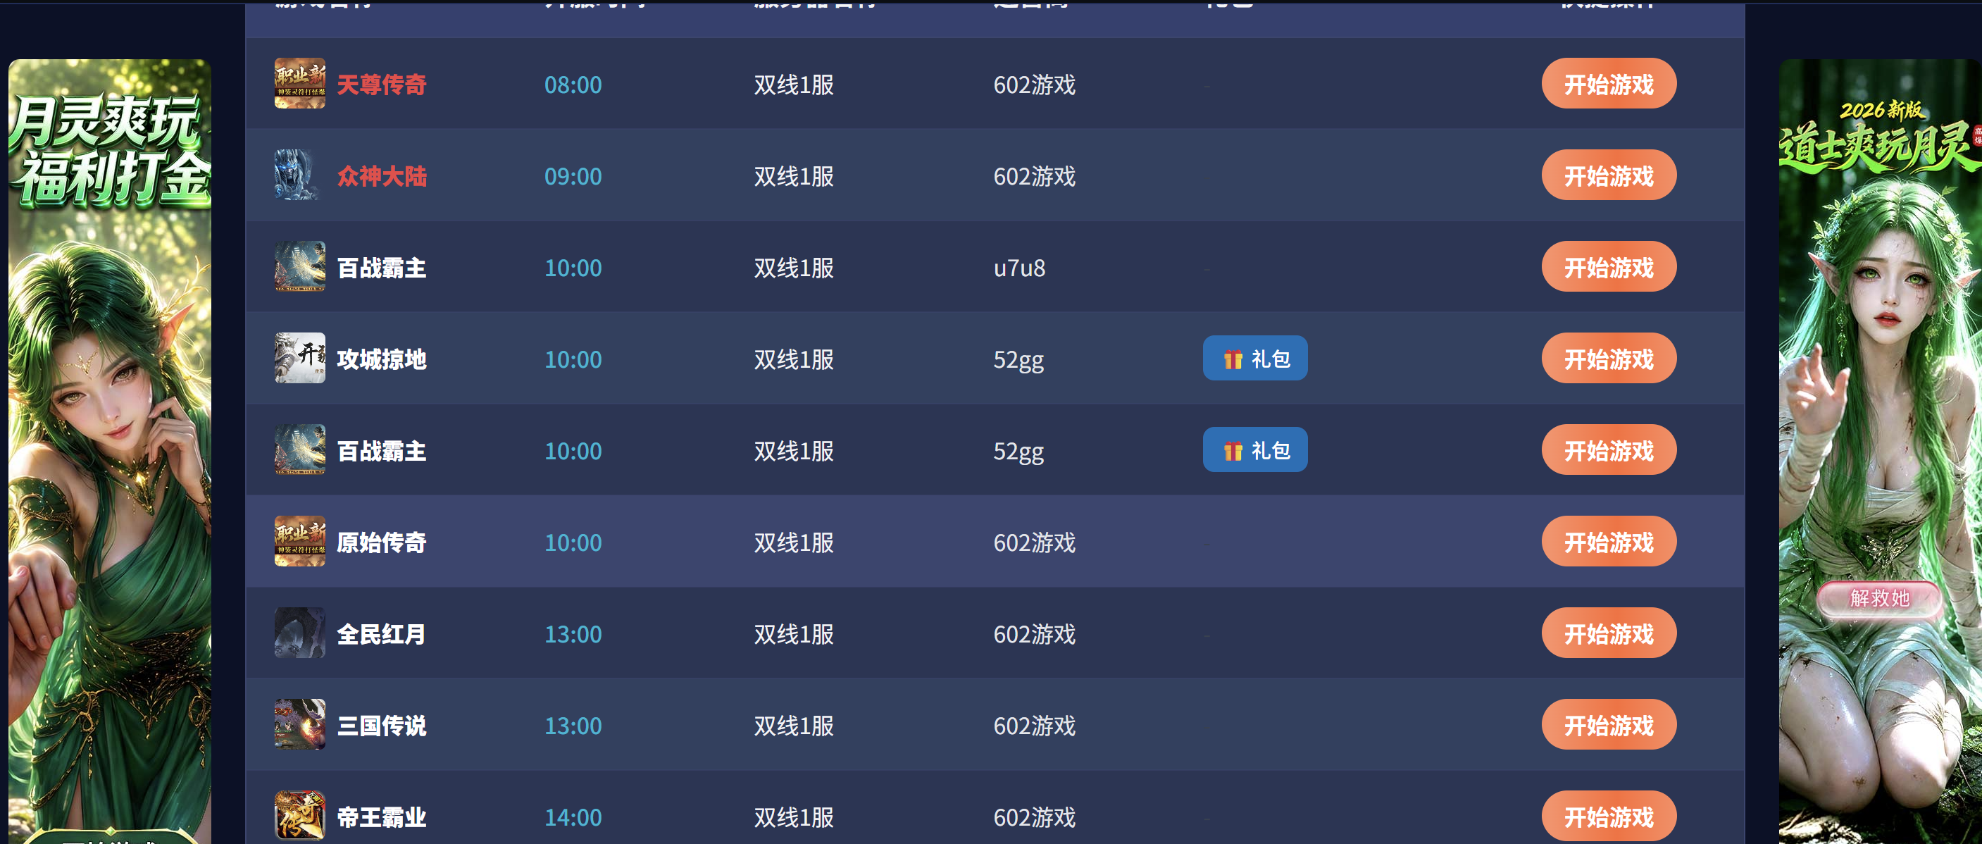Click the 三国传说 game icon
This screenshot has height=844, width=1982.
point(299,724)
